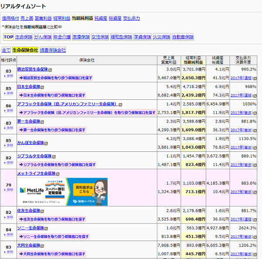This screenshot has height=259, width=262.
Task: Switch to 火災保険 category tab
Action: (162, 37)
